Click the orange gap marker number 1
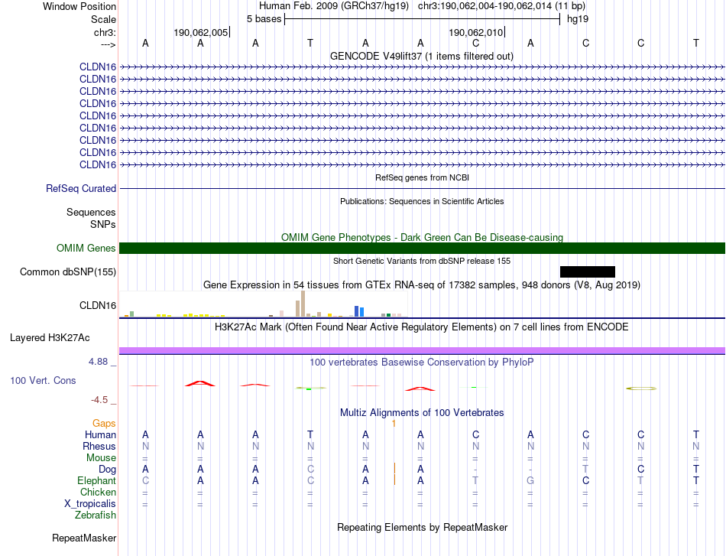This screenshot has width=726, height=556. 394,424
